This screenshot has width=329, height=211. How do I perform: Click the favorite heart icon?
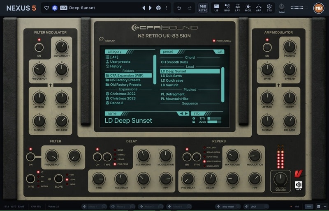(46, 8)
